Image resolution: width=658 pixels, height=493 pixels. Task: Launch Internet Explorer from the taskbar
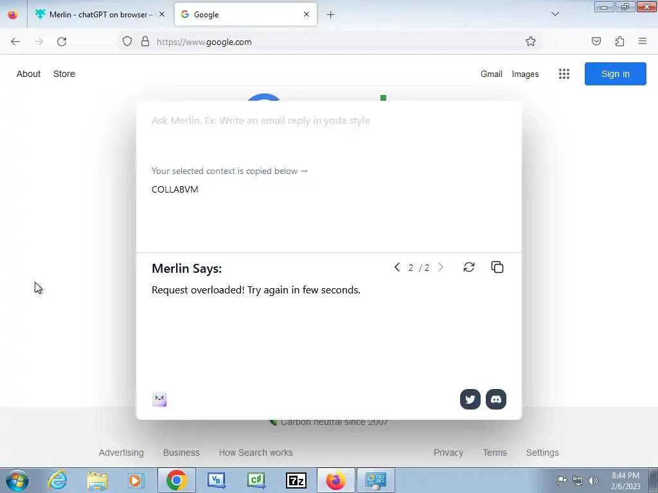[x=57, y=480]
